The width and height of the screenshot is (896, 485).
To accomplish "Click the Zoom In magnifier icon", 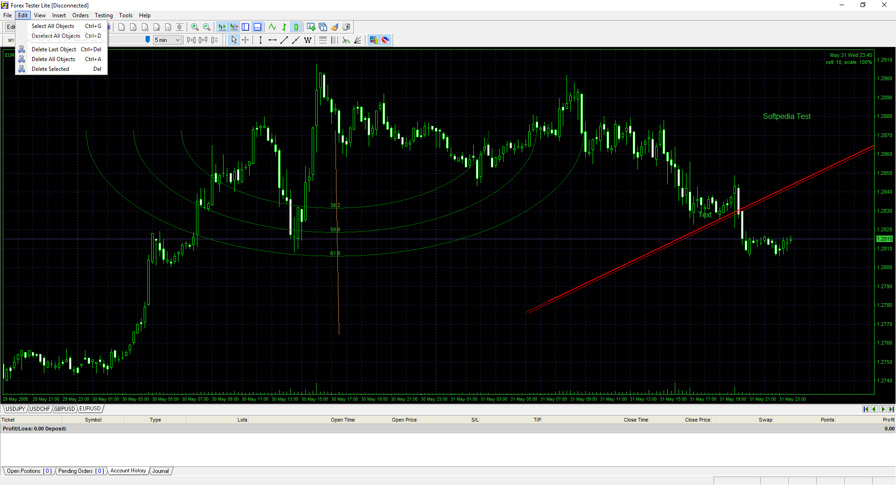I will (x=195, y=27).
